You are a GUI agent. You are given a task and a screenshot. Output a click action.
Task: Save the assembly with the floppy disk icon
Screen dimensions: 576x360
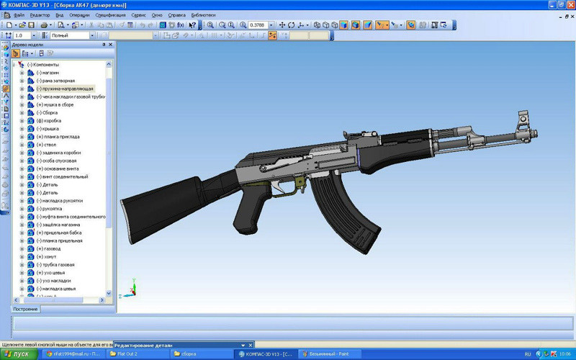[x=31, y=25]
